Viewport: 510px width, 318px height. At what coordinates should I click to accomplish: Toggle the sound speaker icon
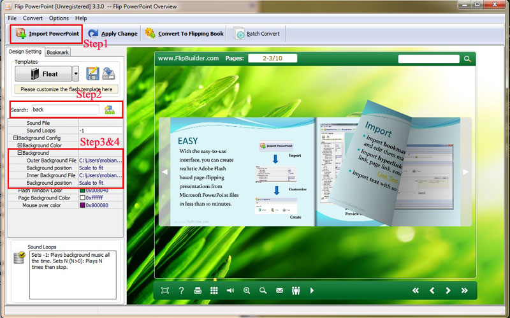click(230, 291)
